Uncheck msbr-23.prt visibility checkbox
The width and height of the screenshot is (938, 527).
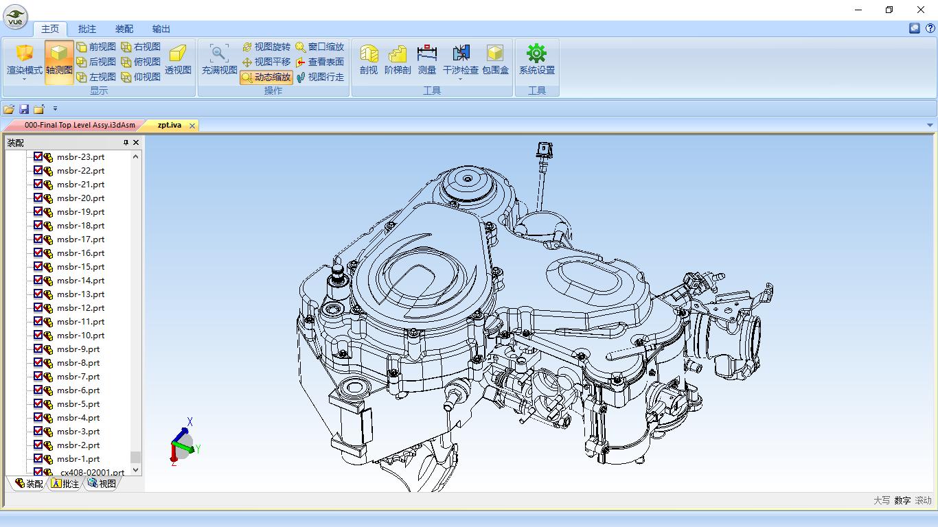pos(38,156)
